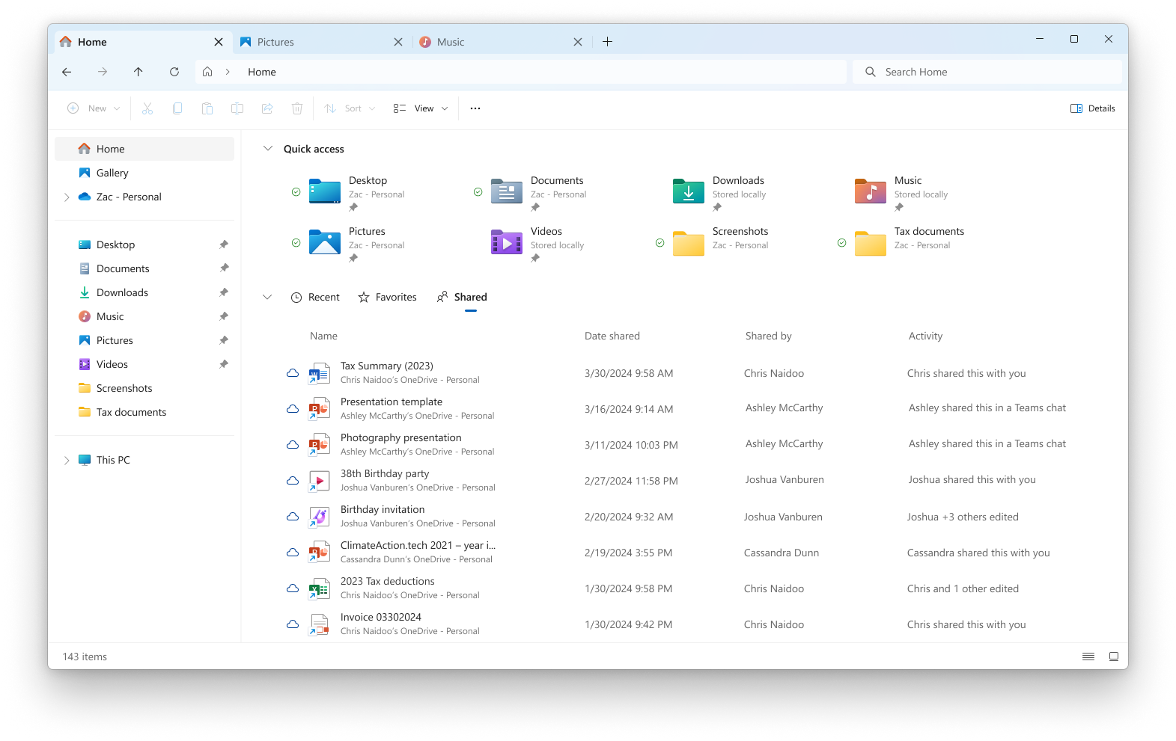Click the forward navigation arrow

(103, 72)
